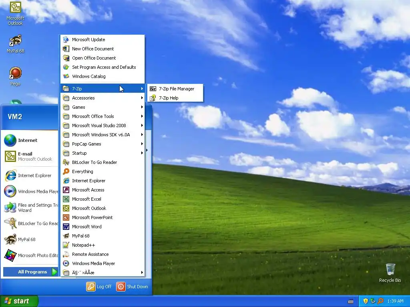Open the Pego desktop shortcut icon
The width and height of the screenshot is (410, 307).
click(16, 73)
